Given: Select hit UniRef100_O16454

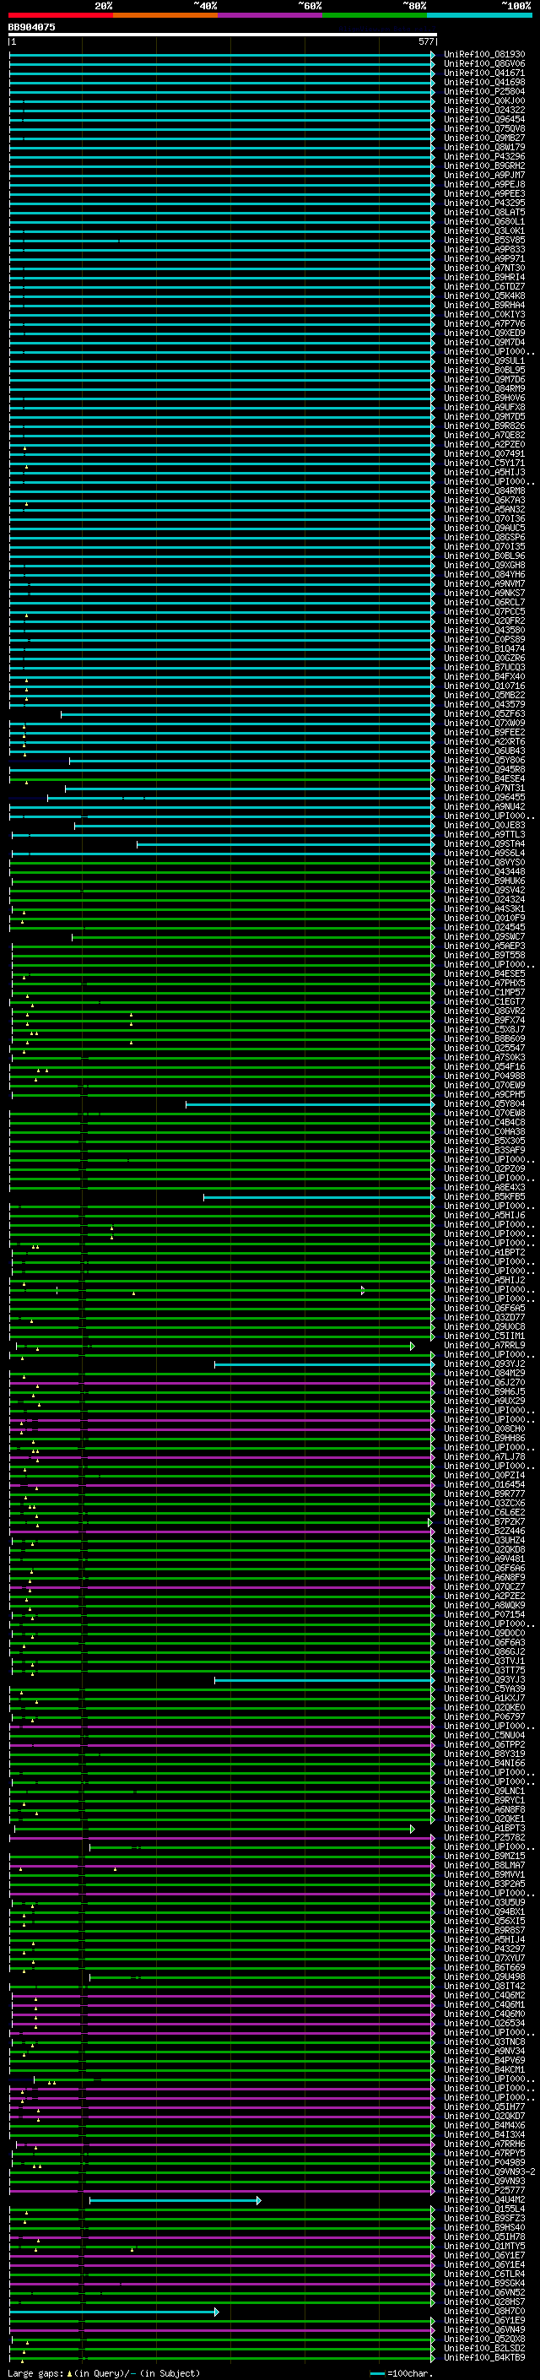Looking at the screenshot, I should click(x=484, y=1485).
